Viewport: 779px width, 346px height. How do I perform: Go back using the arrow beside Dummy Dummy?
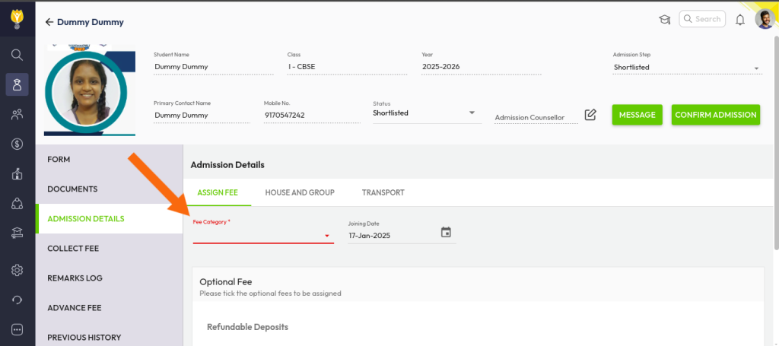click(x=49, y=22)
